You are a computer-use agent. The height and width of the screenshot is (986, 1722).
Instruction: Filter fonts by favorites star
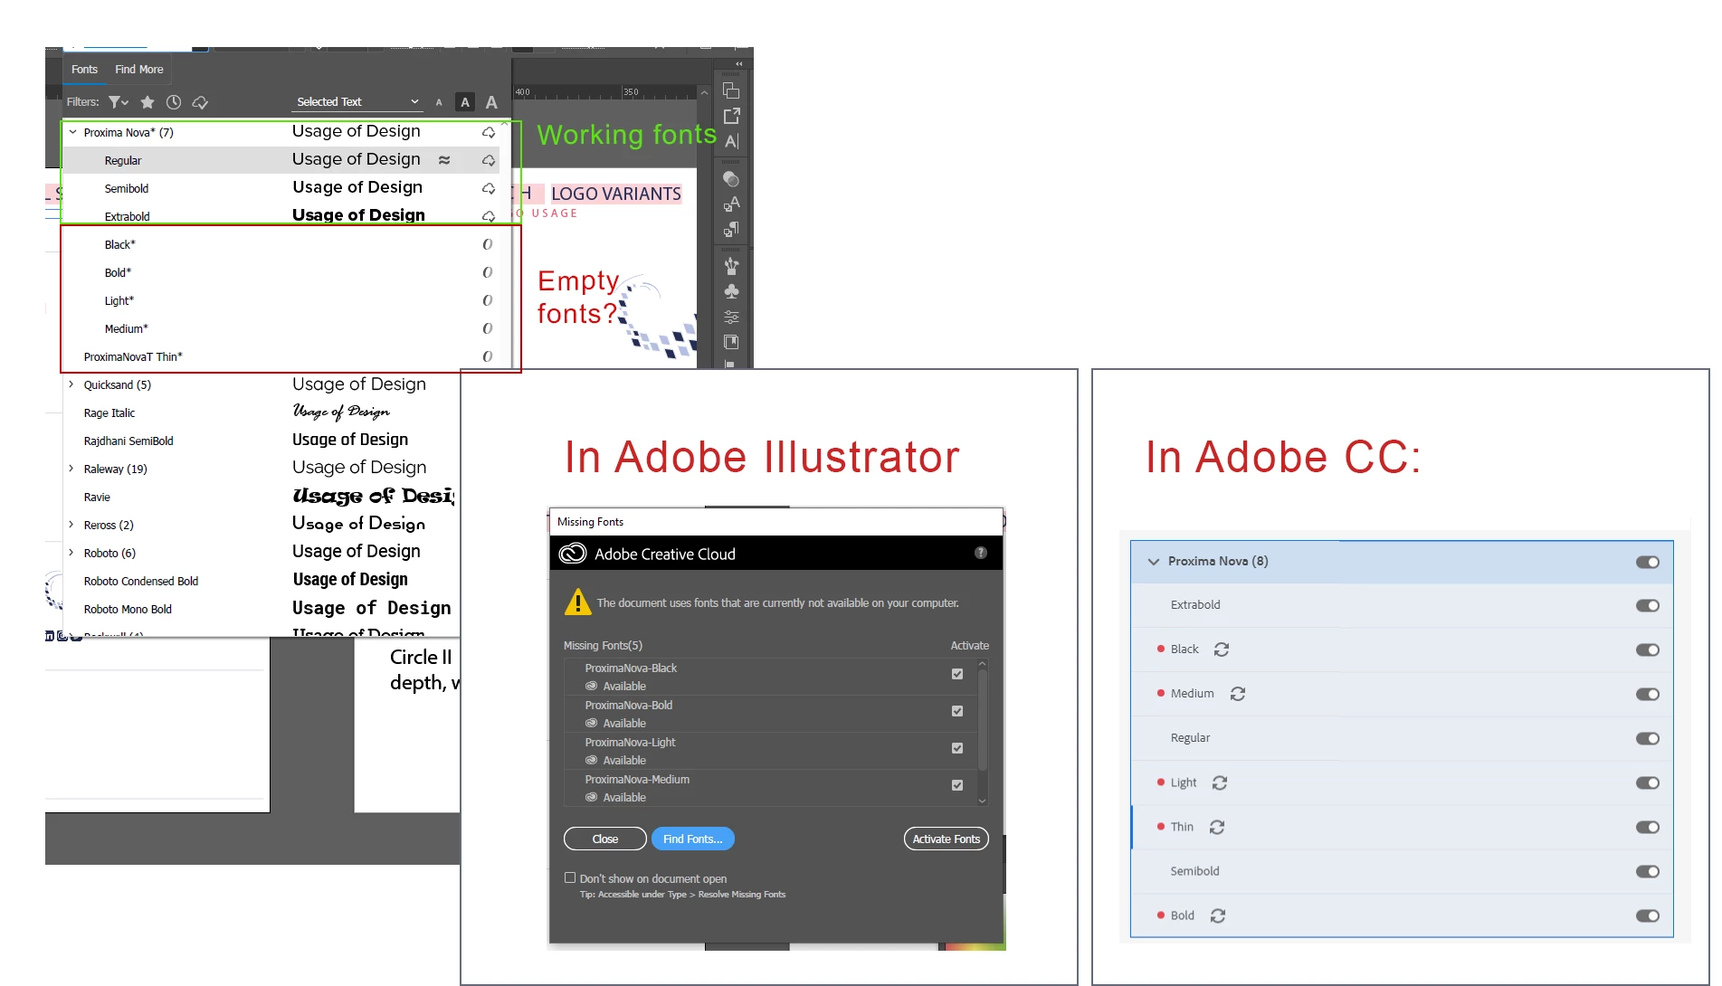[147, 102]
